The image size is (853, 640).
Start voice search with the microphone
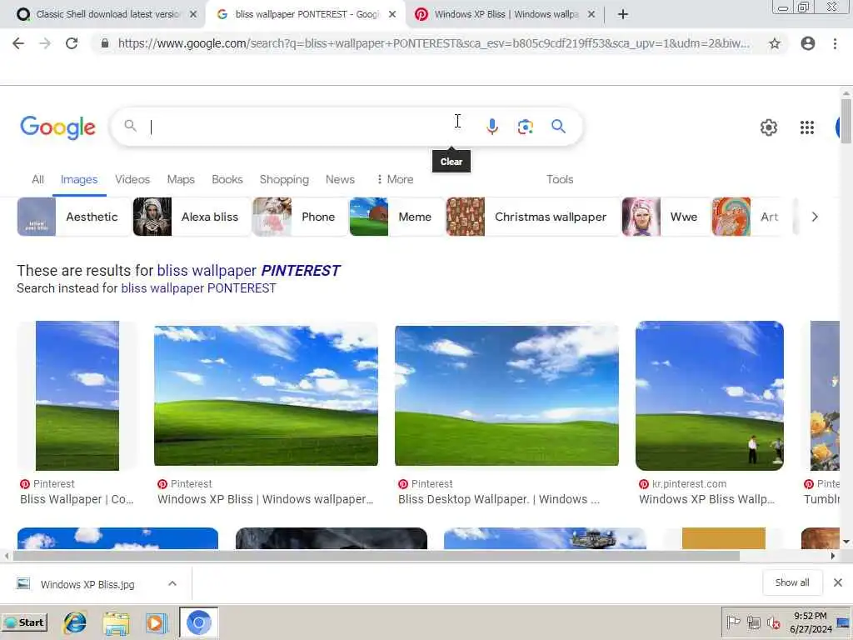click(491, 127)
